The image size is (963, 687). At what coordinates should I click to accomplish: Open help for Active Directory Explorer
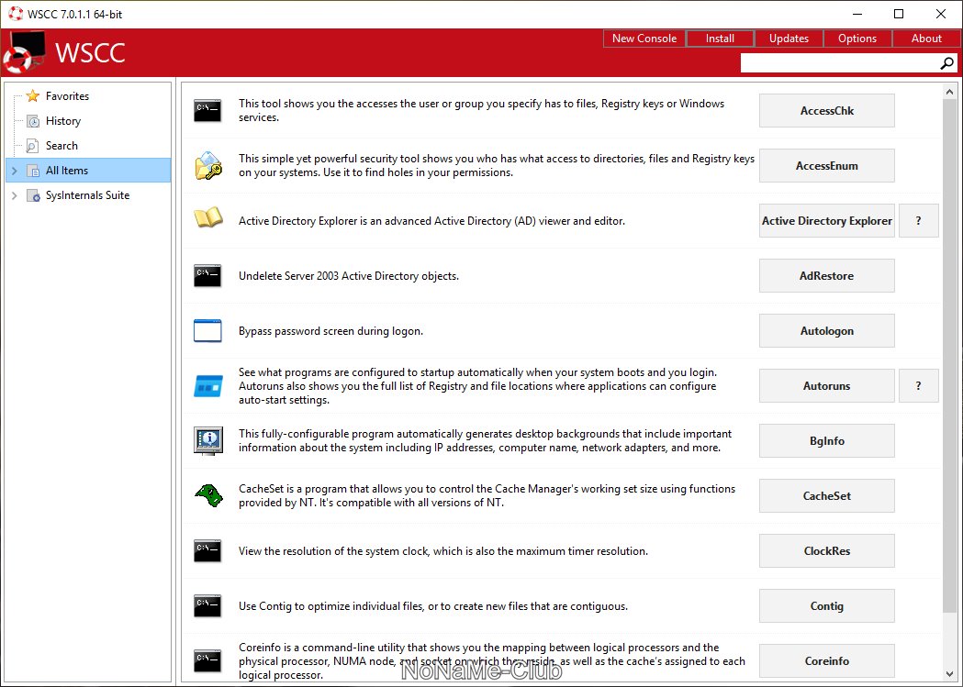click(x=918, y=221)
